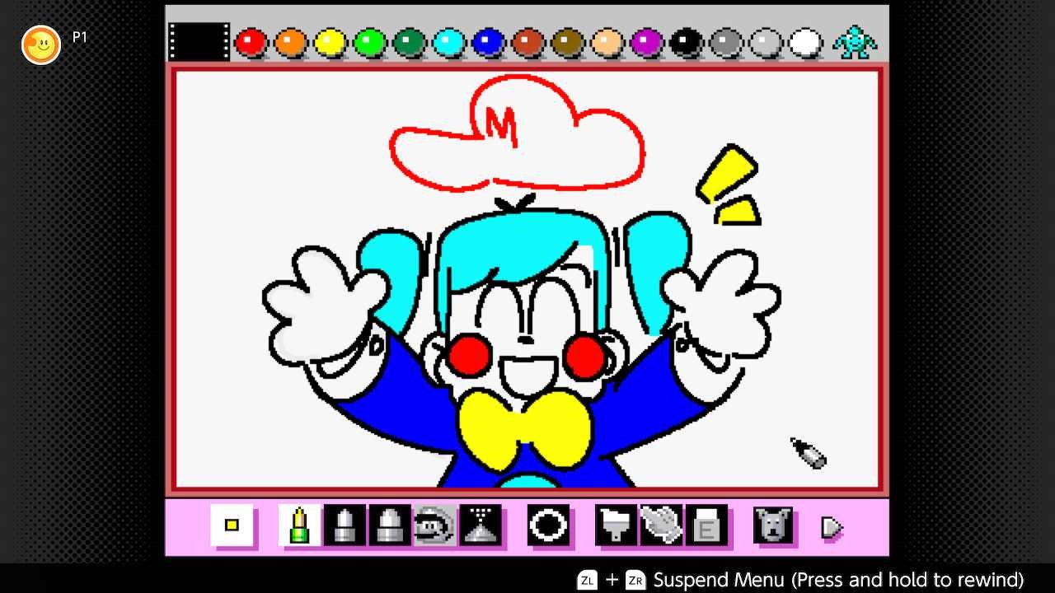
Task: Pick the dark olive-brown paint color
Action: [x=568, y=43]
